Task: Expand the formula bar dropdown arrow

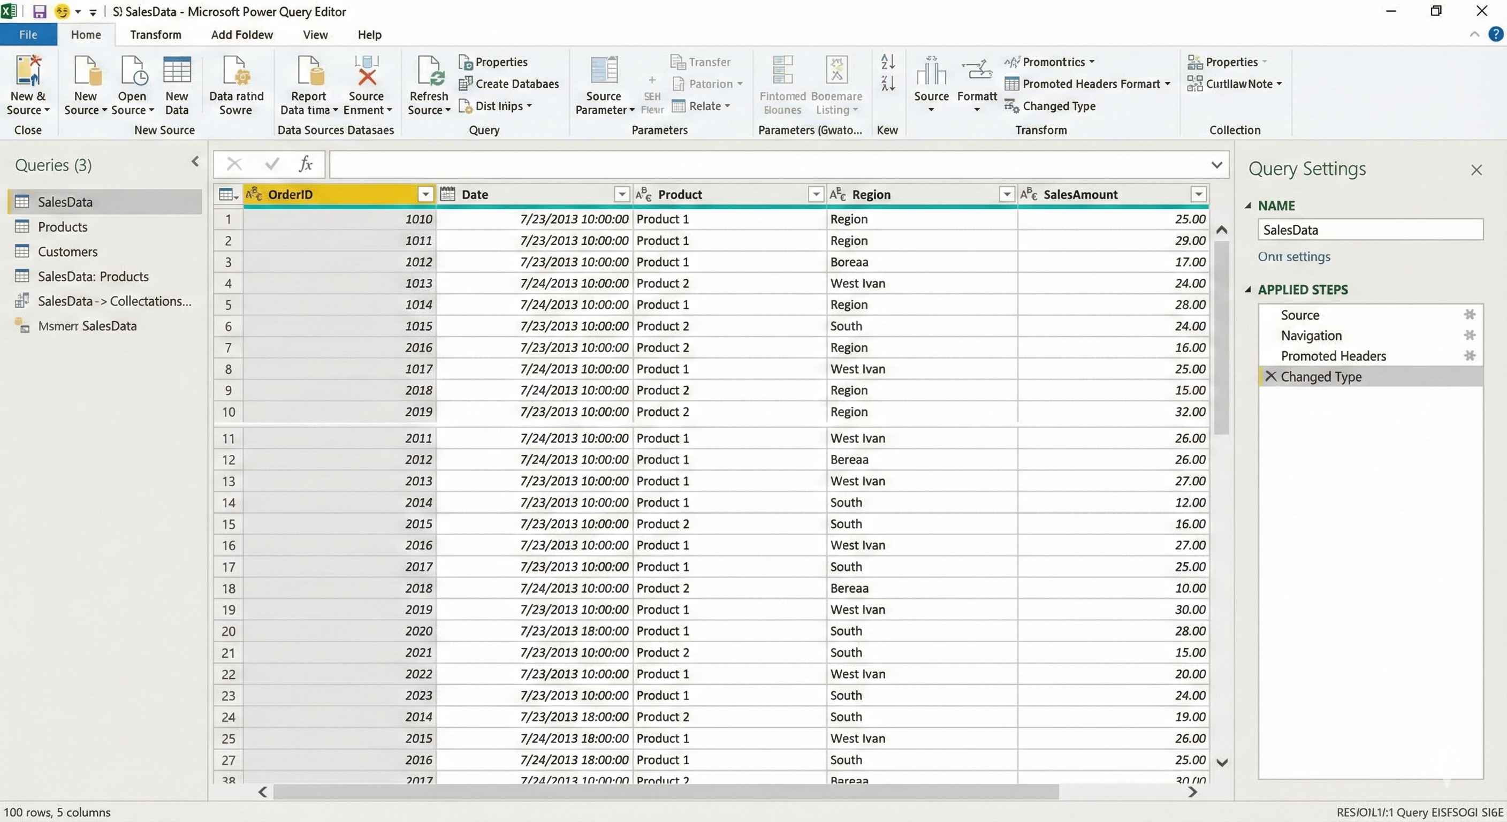Action: coord(1218,164)
